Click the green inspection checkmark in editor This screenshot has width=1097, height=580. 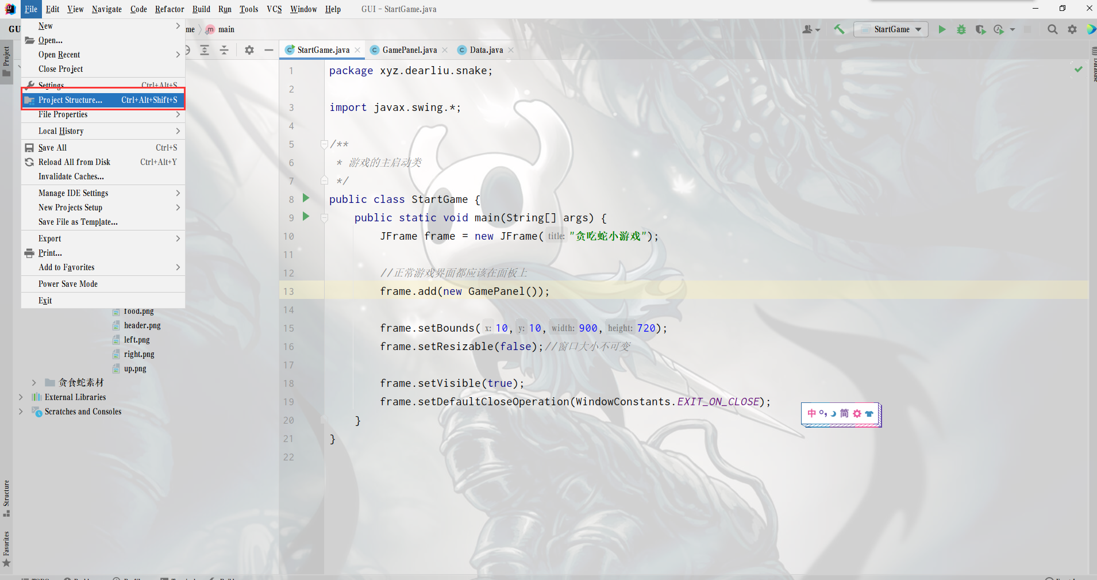click(1079, 69)
